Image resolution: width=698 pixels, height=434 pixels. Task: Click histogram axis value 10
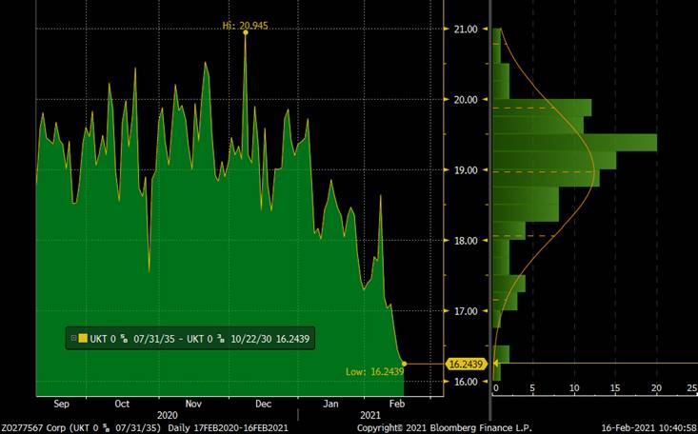pos(574,388)
